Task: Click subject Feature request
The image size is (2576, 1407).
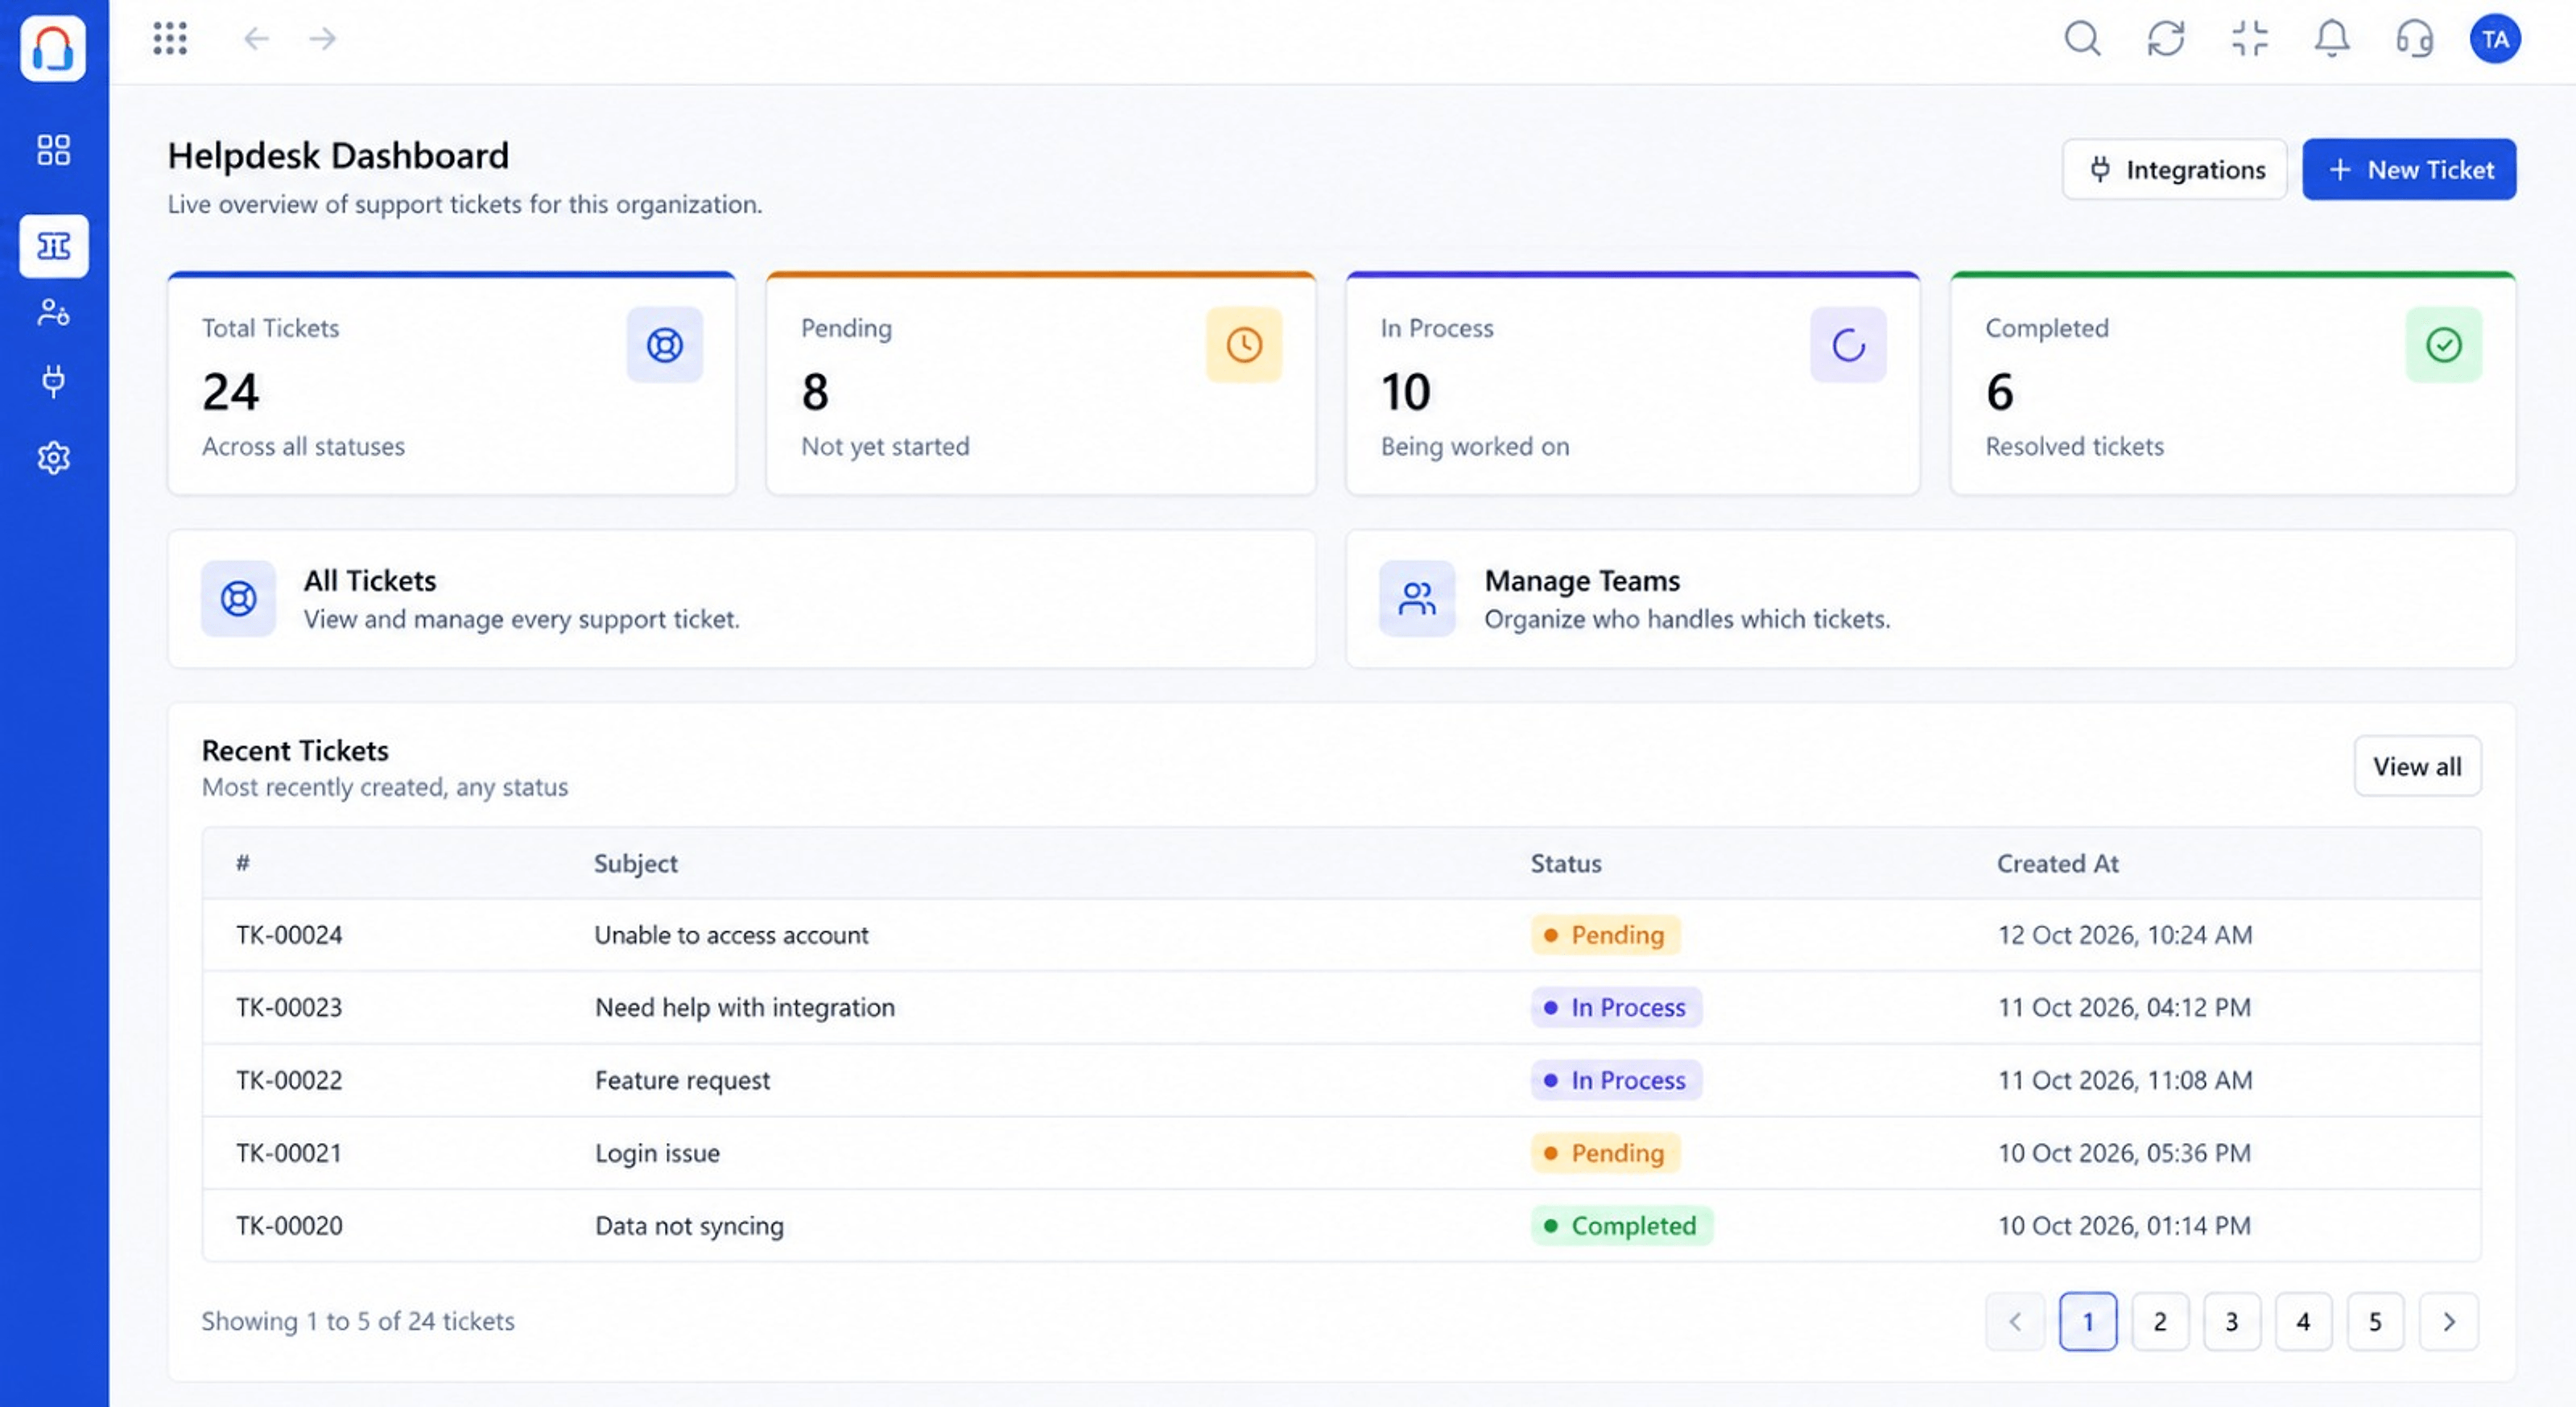Action: [682, 1080]
